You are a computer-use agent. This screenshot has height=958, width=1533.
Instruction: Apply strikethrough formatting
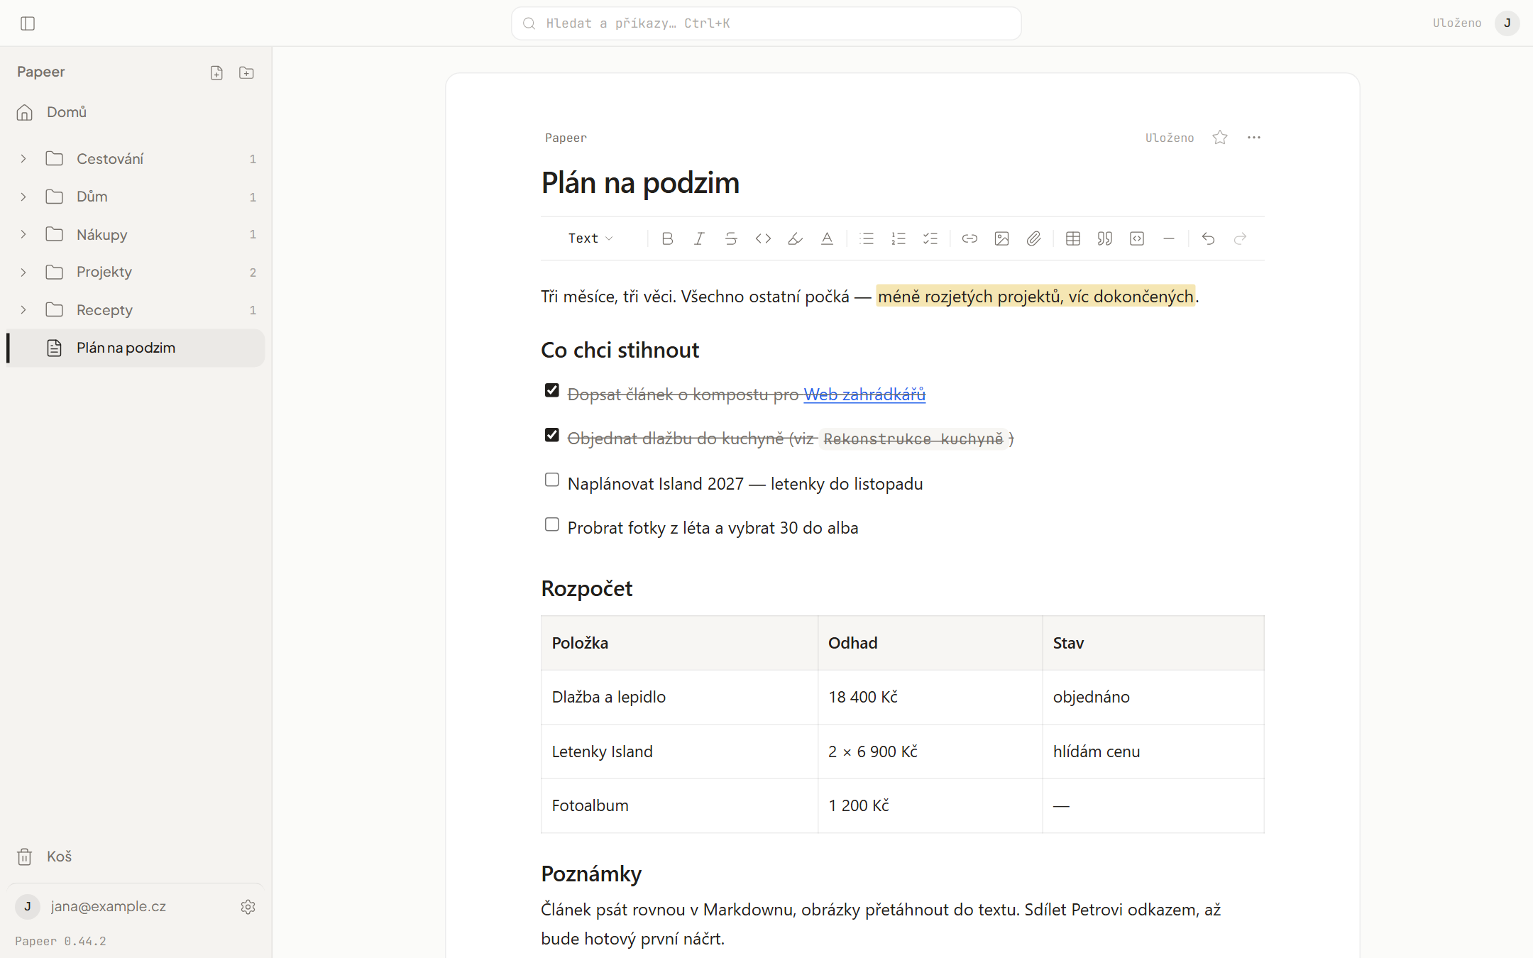point(731,238)
